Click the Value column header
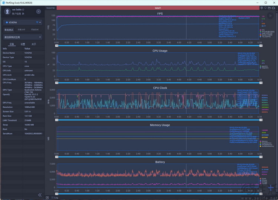 [27, 49]
